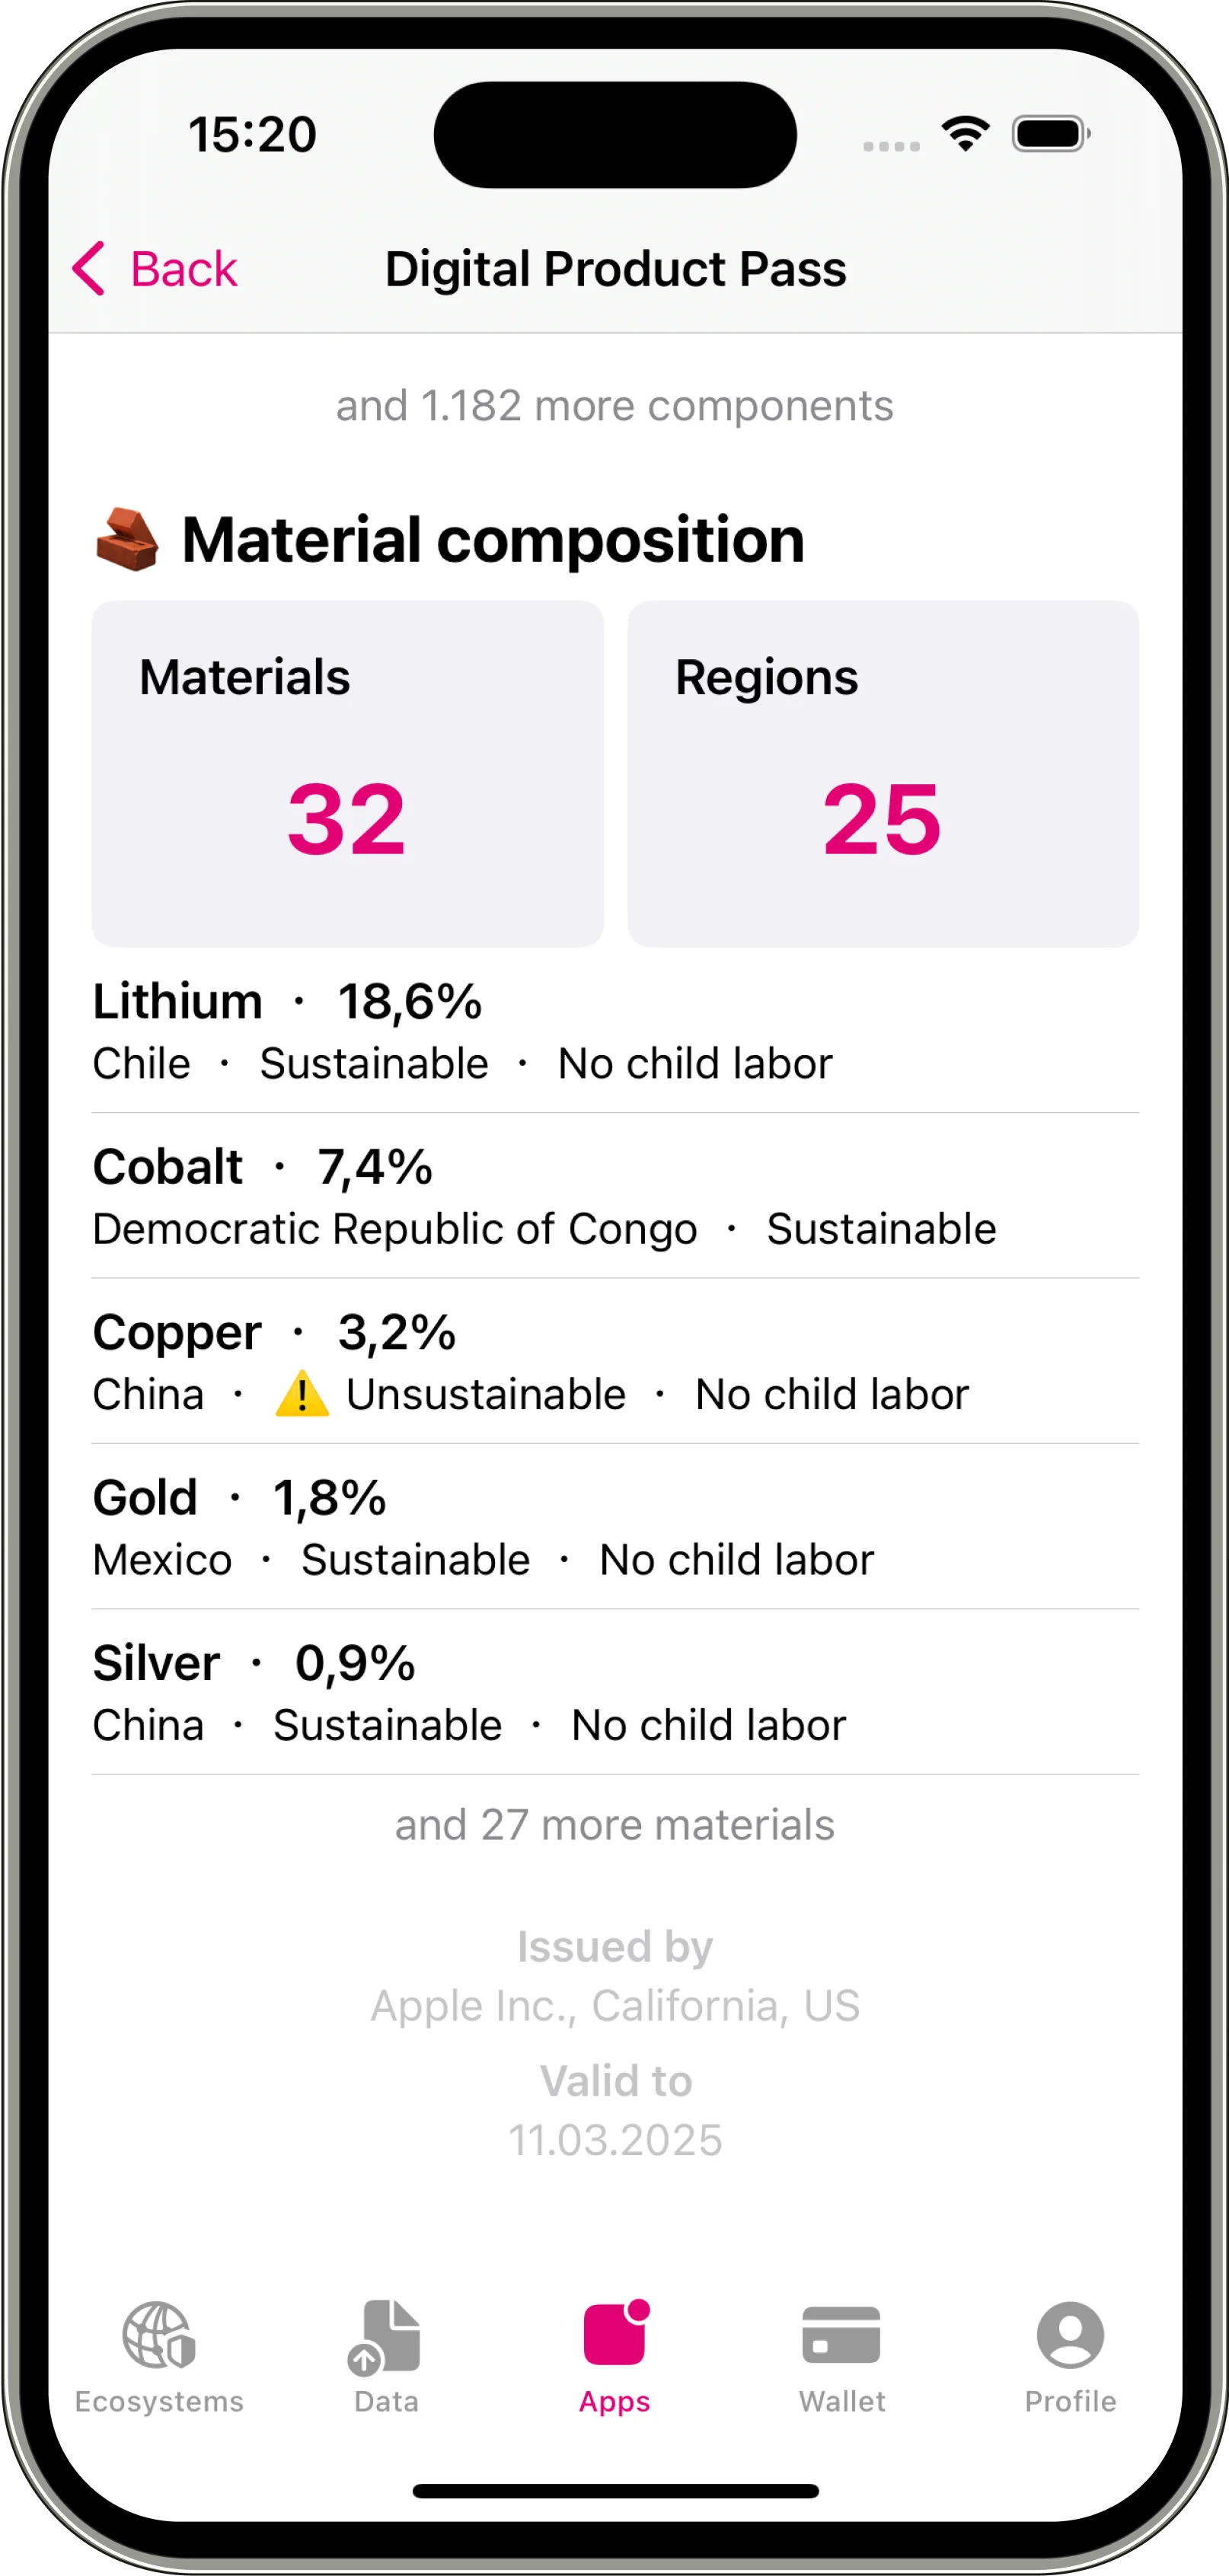The width and height of the screenshot is (1229, 2576).
Task: Open the Wallet card icon
Action: click(x=841, y=2335)
